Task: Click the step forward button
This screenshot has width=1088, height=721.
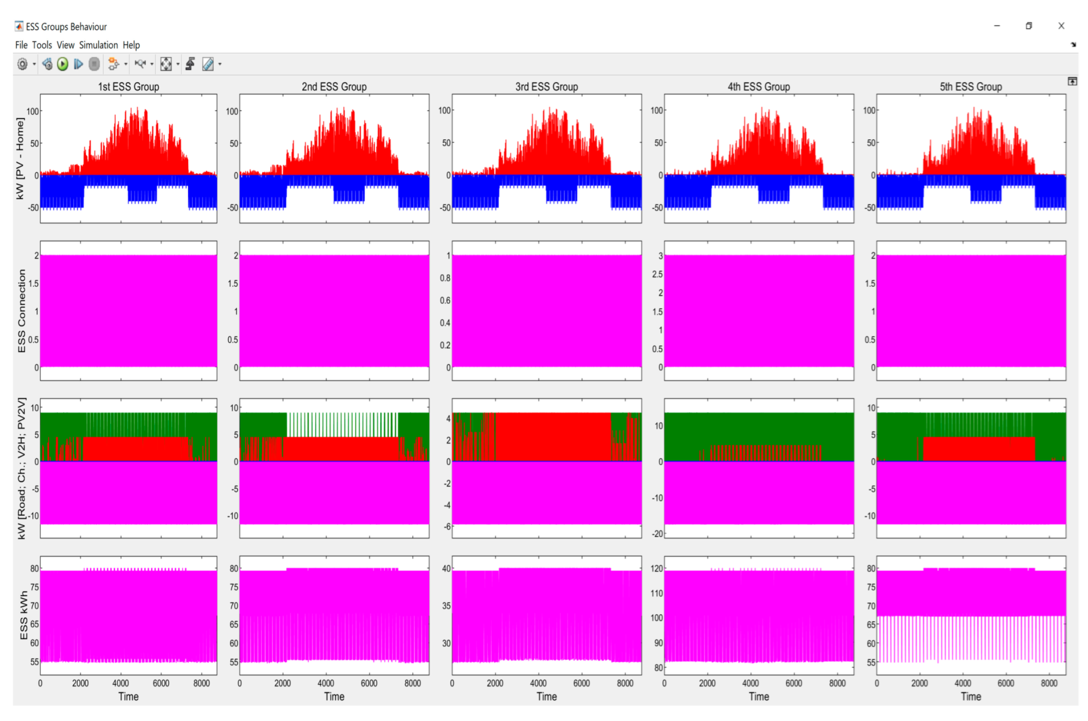Action: [x=79, y=64]
